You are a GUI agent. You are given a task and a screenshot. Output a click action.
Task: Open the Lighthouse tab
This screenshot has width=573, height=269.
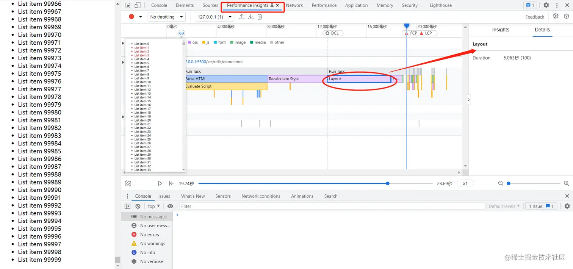point(441,5)
